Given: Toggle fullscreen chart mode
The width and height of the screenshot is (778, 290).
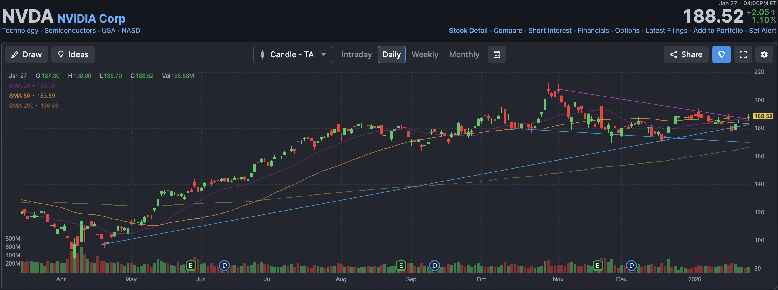Looking at the screenshot, I should pyautogui.click(x=743, y=54).
